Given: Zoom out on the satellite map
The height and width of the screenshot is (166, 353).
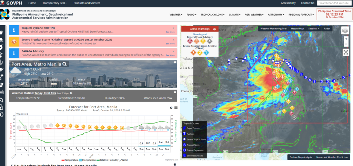Looking at the screenshot, I should (346, 44).
